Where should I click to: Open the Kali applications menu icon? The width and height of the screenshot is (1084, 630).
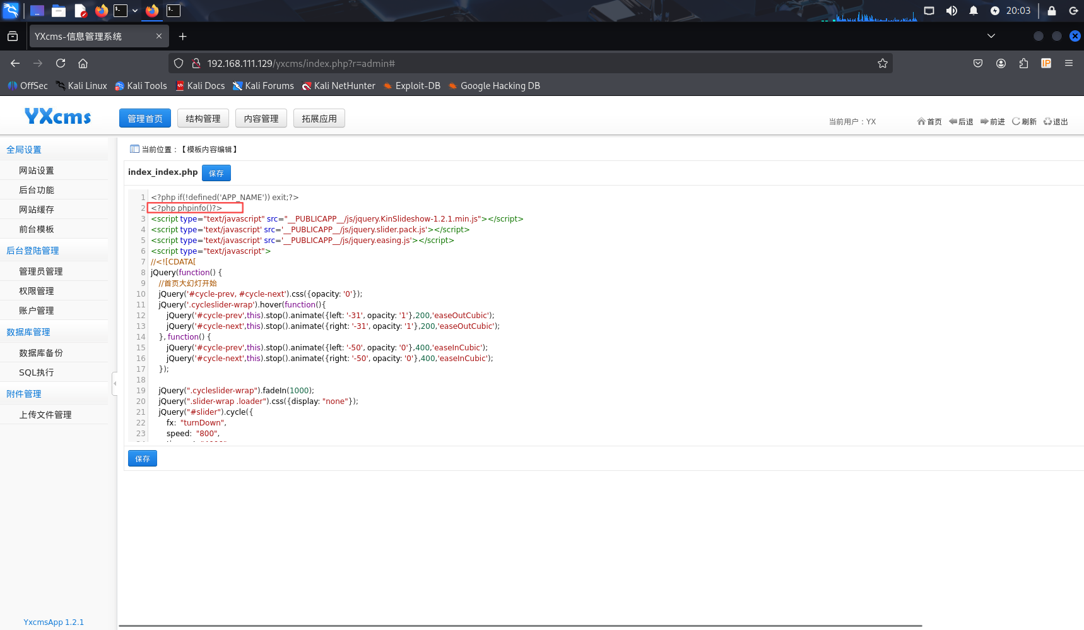coord(11,11)
